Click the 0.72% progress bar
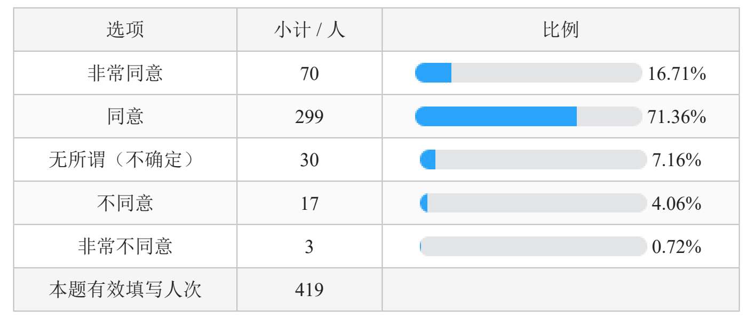Viewport: 747px width, 319px height. pyautogui.click(x=533, y=246)
